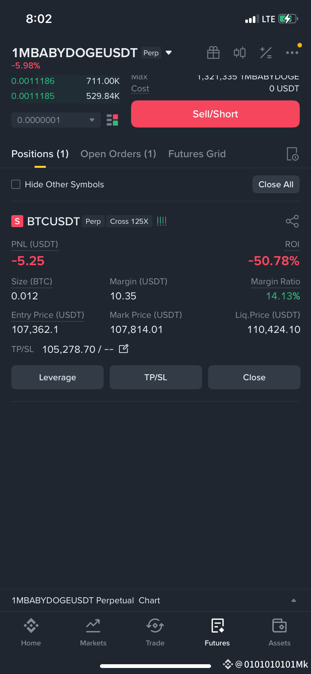Edit the TP/SL value of 105,278.70
The height and width of the screenshot is (674, 311).
coord(124,349)
